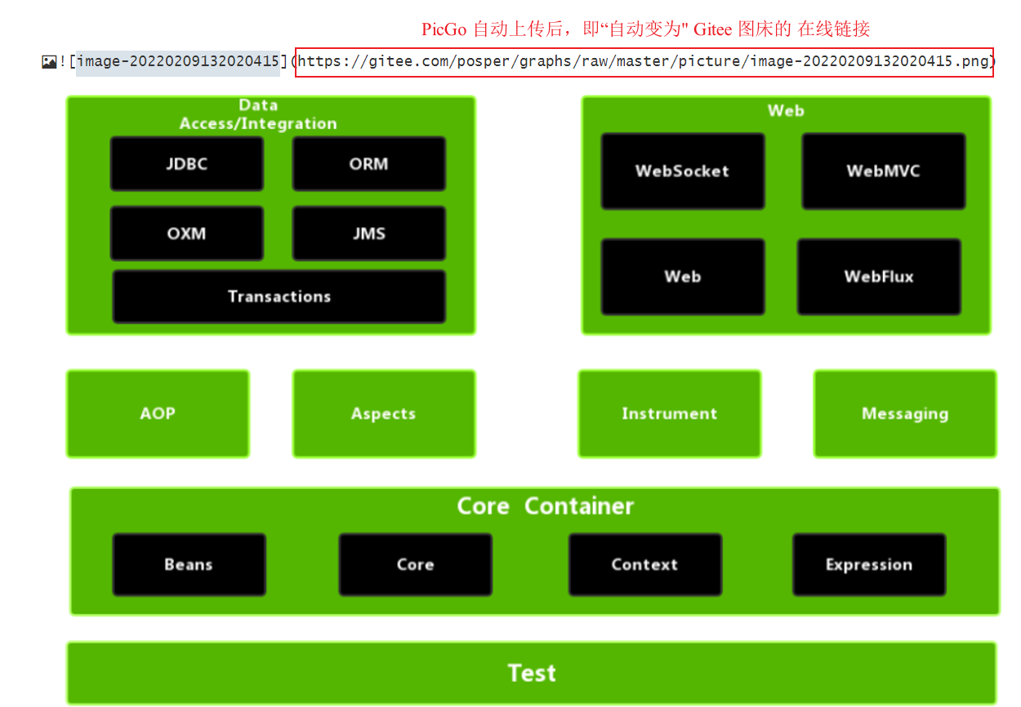The width and height of the screenshot is (1021, 707).
Task: Select the Beans block in Core Container
Action: [189, 564]
